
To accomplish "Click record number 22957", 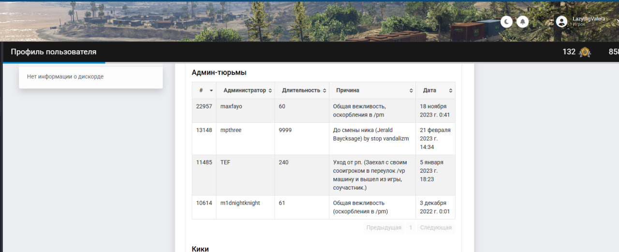I will 204,106.
